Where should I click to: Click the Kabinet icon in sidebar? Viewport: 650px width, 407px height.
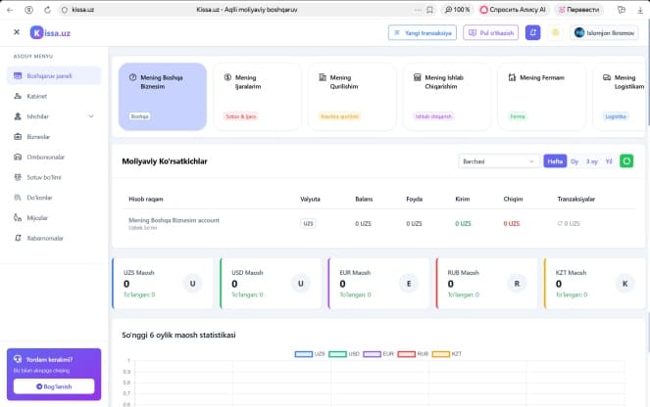[x=18, y=96]
